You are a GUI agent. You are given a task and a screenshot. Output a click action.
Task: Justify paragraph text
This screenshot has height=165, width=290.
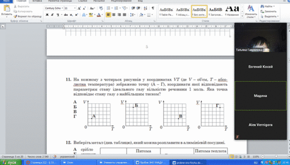point(124,15)
